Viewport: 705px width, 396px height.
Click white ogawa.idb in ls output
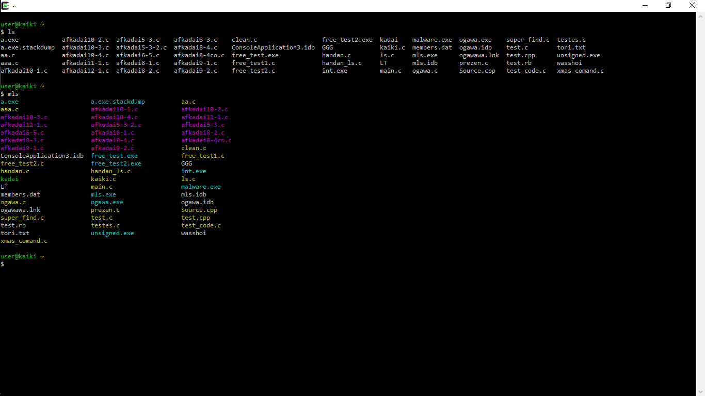(475, 47)
